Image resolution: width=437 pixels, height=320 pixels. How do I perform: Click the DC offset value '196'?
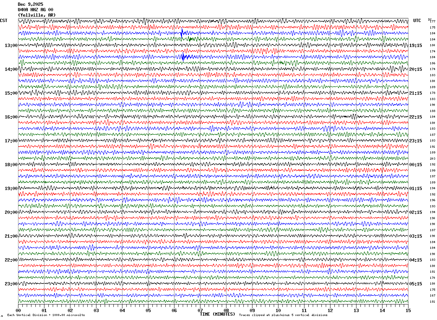point(432,200)
